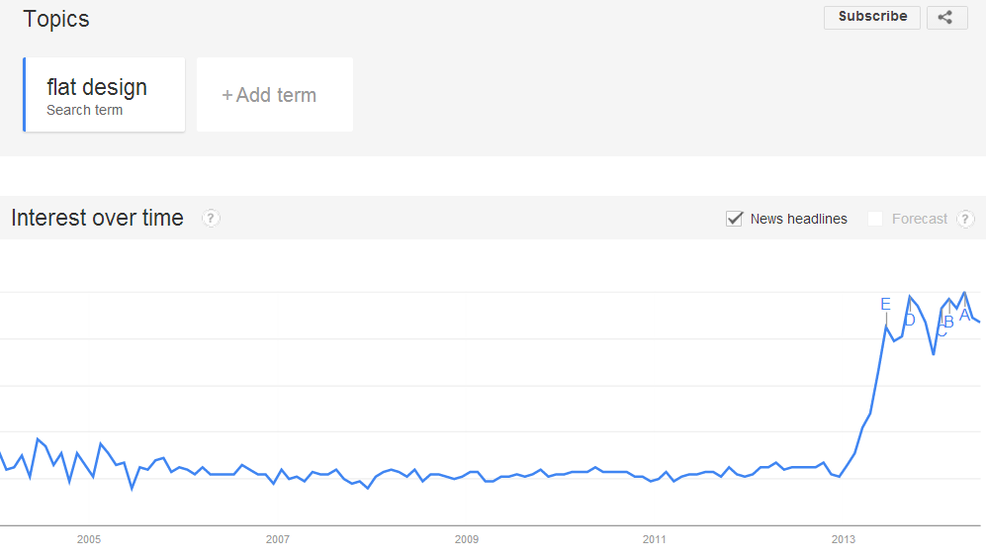The width and height of the screenshot is (986, 560).
Task: Open news headline marker B on chart
Action: (x=949, y=321)
